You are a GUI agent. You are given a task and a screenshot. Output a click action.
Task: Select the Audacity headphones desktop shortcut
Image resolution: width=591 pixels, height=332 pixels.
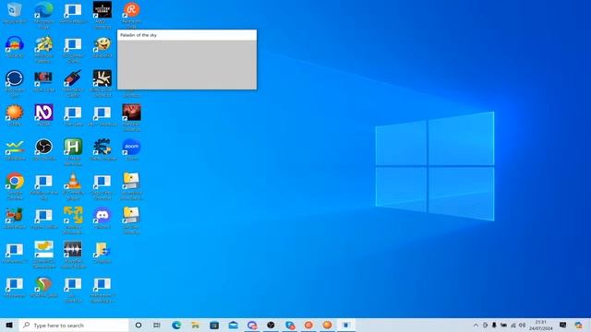(15, 47)
